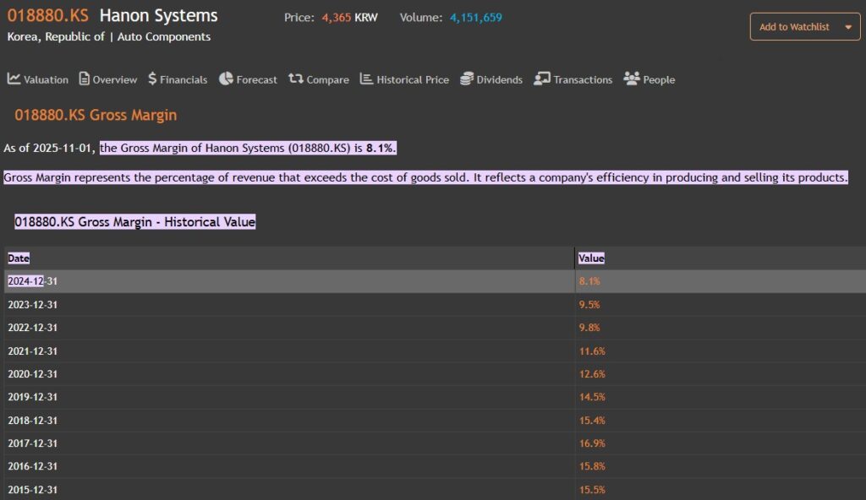Click the Overview document icon
This screenshot has height=500, width=866.
pos(84,79)
